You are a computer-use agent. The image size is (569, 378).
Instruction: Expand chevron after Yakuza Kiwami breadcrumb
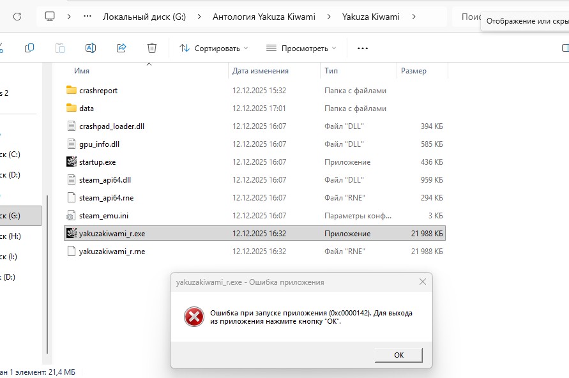tap(415, 17)
